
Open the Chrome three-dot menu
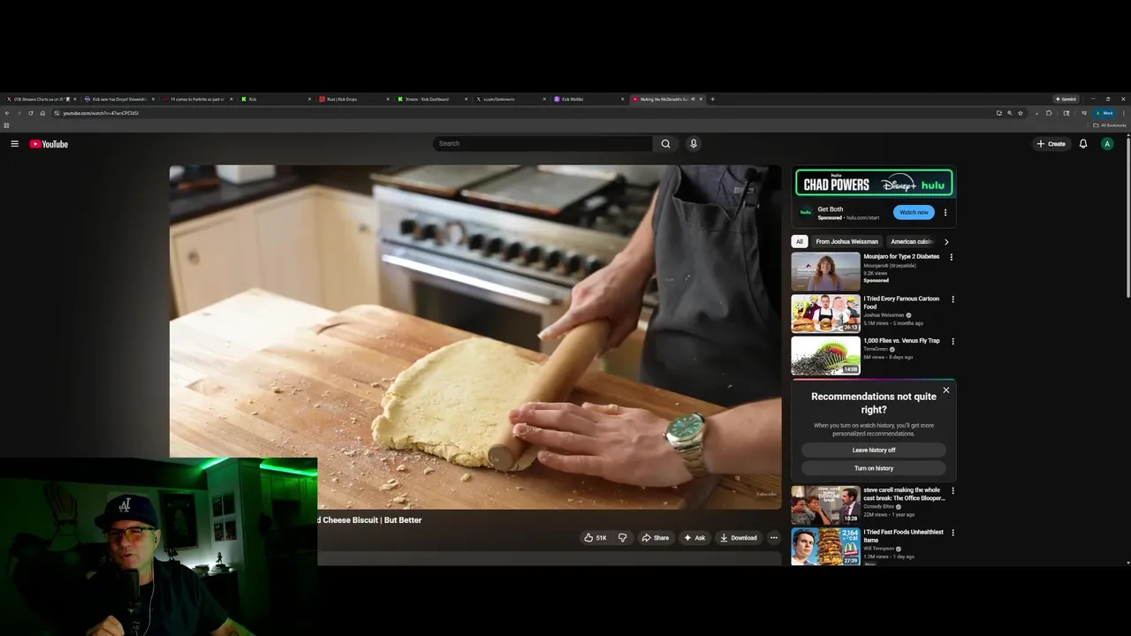[x=1123, y=113]
